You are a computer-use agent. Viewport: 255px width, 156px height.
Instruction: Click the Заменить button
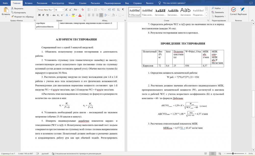[219, 12]
